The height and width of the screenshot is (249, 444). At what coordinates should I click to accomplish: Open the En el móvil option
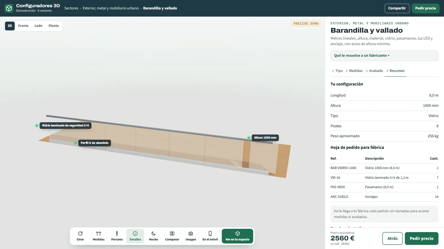[x=210, y=236]
